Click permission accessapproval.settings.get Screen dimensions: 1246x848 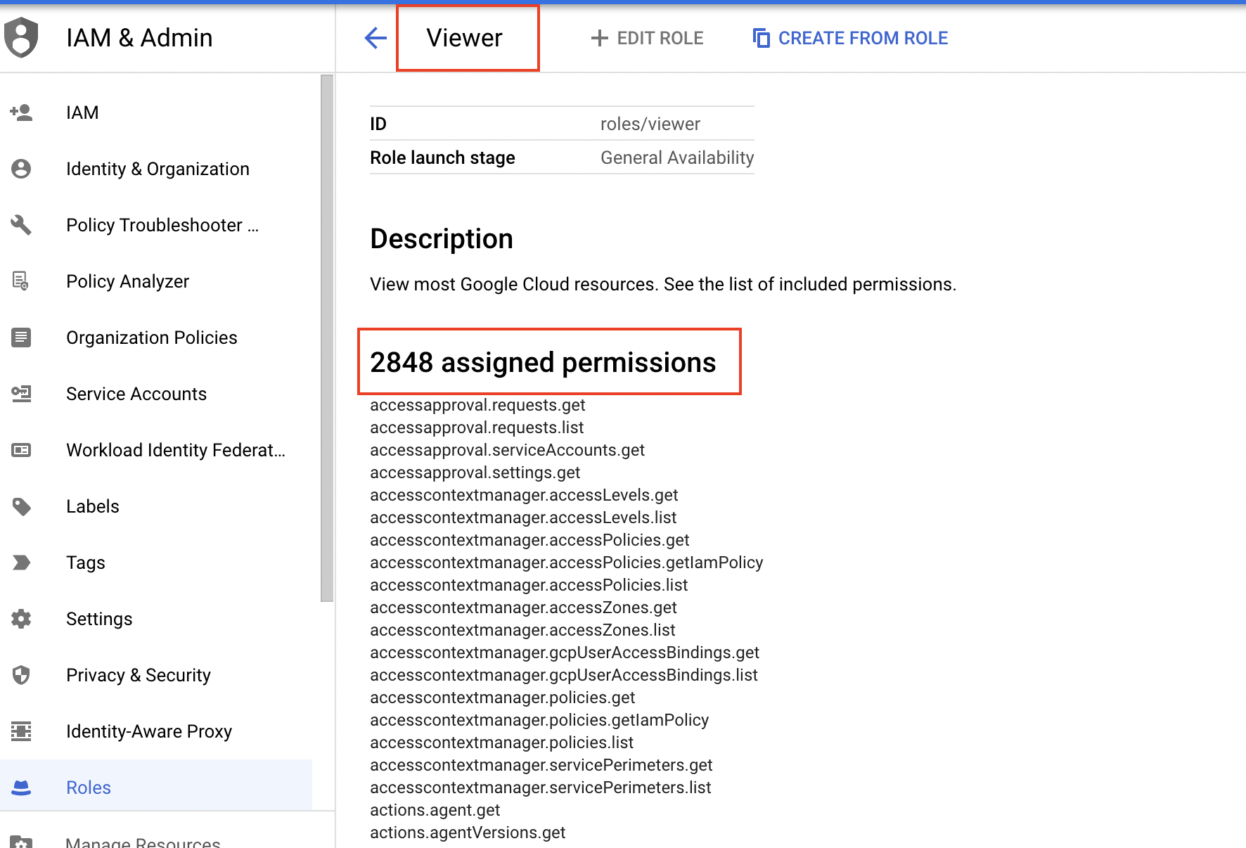click(x=475, y=473)
